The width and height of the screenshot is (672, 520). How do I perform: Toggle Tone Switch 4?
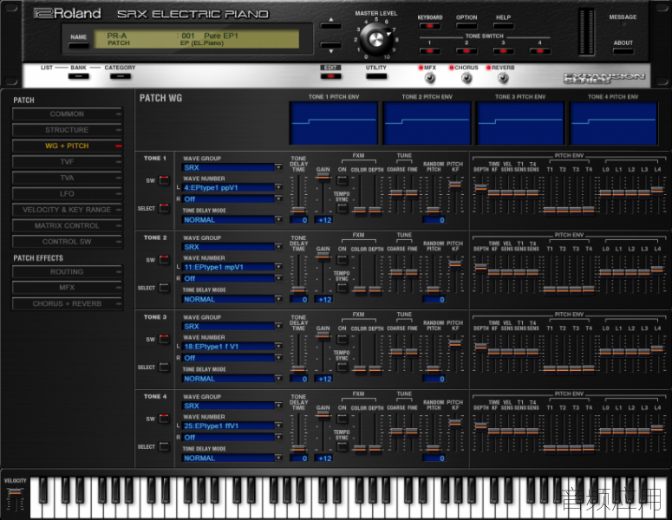click(x=540, y=51)
